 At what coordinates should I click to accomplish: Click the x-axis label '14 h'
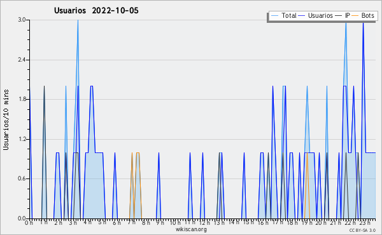234,222
